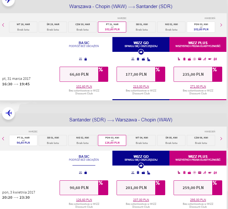Screen dimensions: 228x209
Task: Open return WIZZ PLUS fare column header
Action: point(198,158)
